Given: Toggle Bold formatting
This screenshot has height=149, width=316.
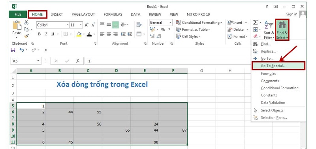Looking at the screenshot, I should tap(39, 34).
